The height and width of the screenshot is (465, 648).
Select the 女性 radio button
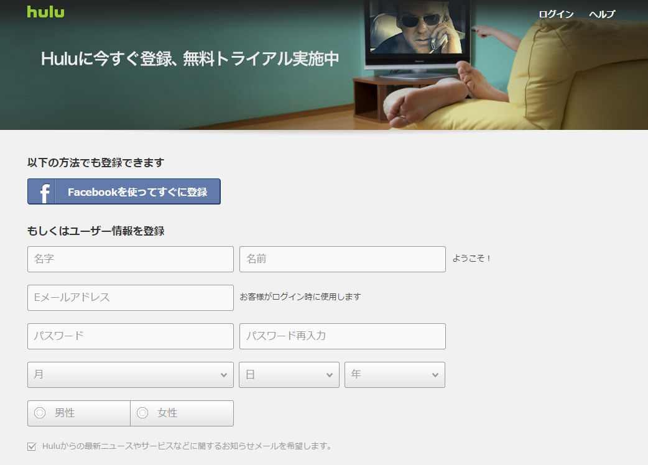(142, 413)
